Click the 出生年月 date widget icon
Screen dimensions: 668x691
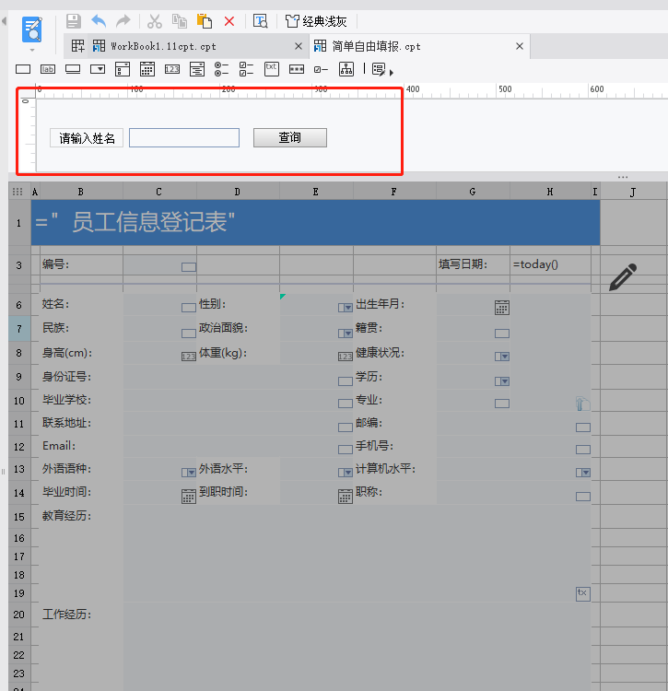(502, 307)
